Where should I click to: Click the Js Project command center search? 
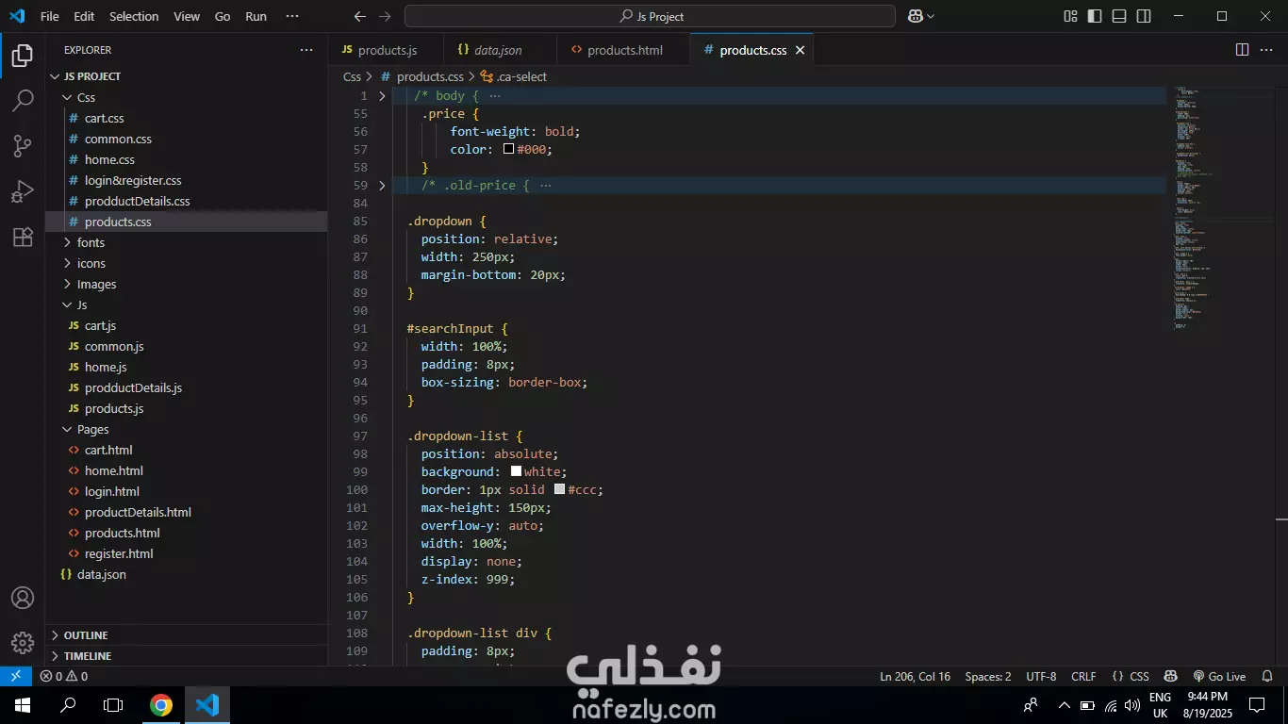650,16
